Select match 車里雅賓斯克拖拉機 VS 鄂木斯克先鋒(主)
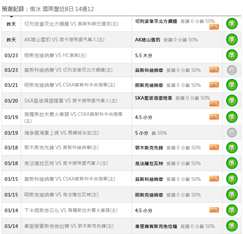This screenshot has height=234, width=243. pos(69,226)
